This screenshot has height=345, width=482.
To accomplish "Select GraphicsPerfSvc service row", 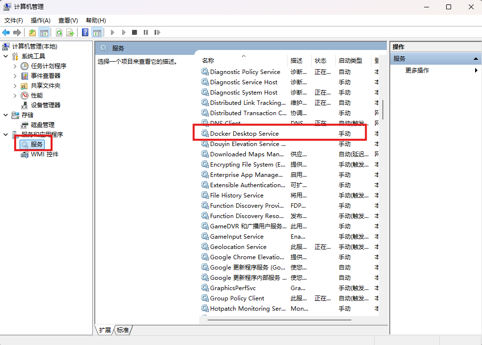I will click(x=289, y=288).
